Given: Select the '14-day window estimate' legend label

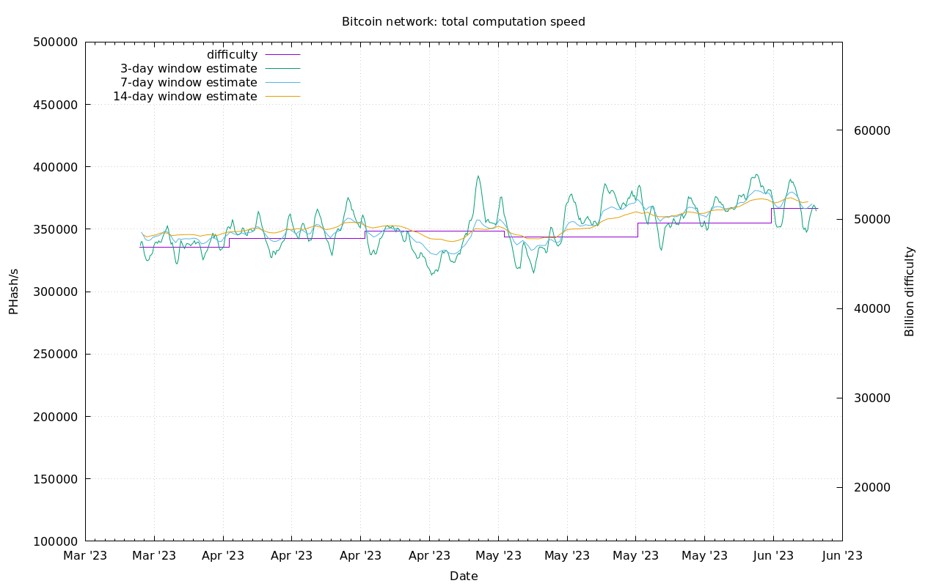Looking at the screenshot, I should coord(185,97).
